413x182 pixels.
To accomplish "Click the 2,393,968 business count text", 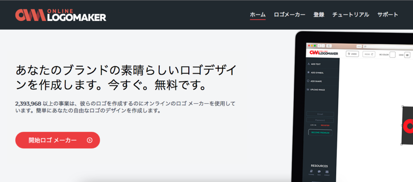I will click(28, 104).
